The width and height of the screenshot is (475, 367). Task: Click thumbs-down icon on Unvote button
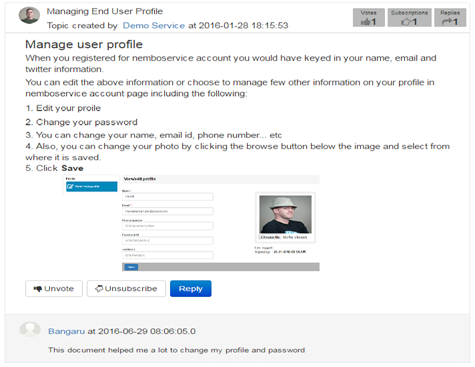click(x=38, y=289)
